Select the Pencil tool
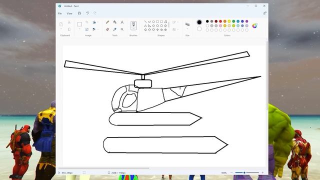This screenshot has width=320, height=180. (x=107, y=22)
